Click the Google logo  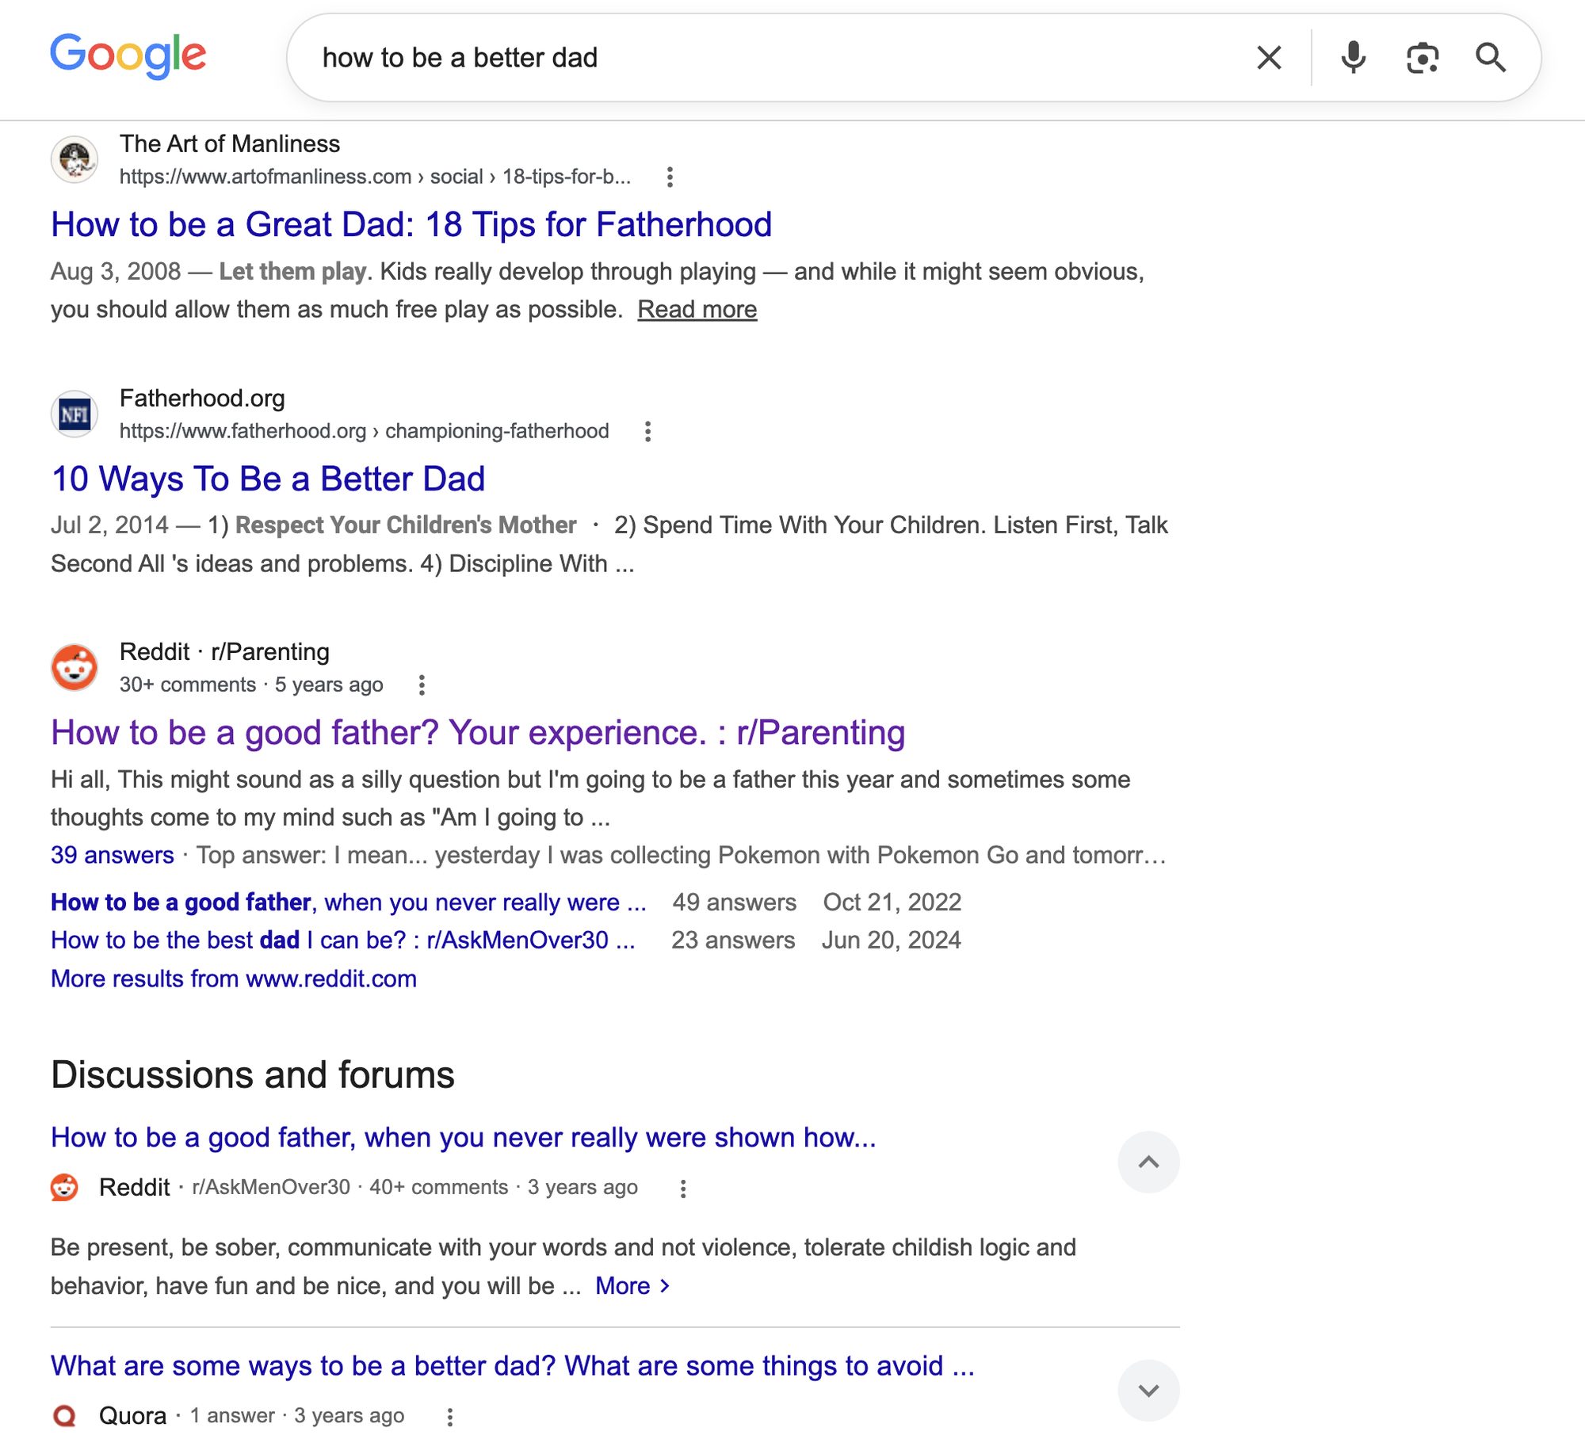click(128, 55)
